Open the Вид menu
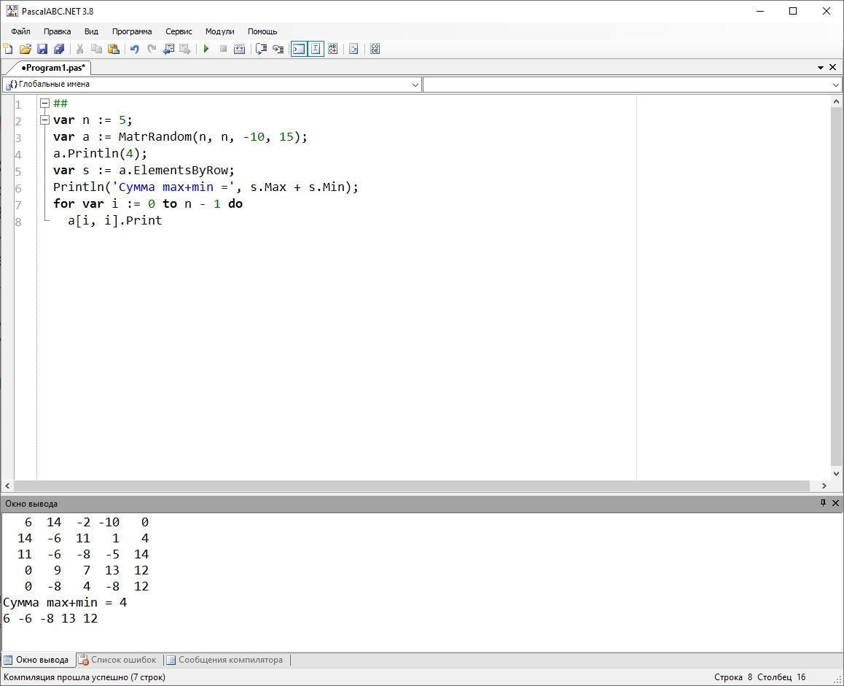 [x=92, y=31]
